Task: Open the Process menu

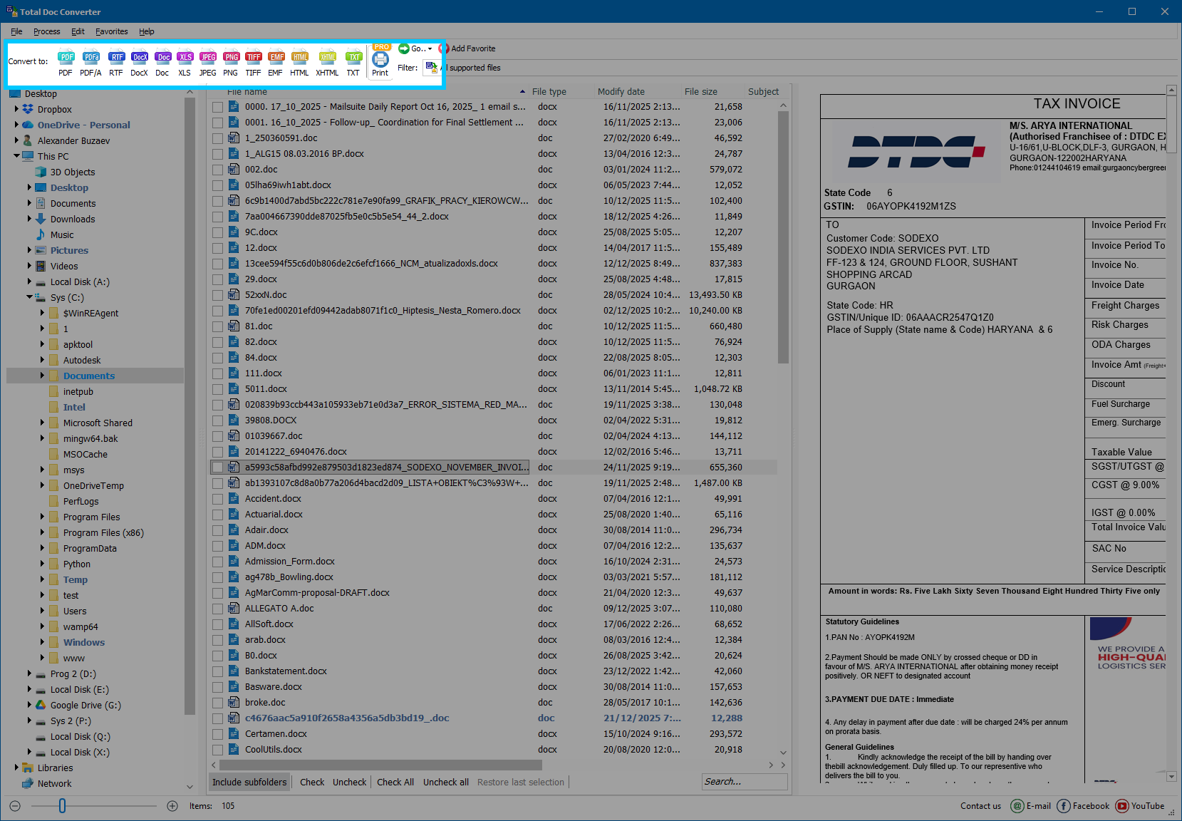Action: [46, 31]
